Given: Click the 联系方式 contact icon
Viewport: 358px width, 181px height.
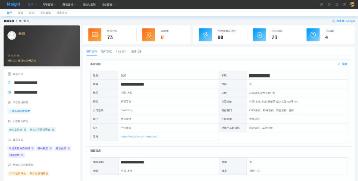Looking at the screenshot, I should click(9, 74).
